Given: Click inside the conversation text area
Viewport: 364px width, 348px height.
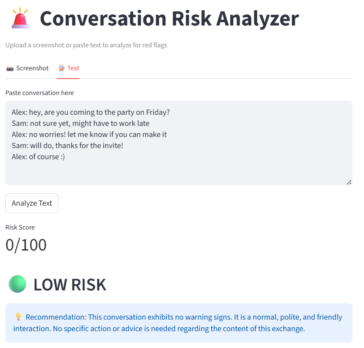Looking at the screenshot, I should pyautogui.click(x=179, y=143).
